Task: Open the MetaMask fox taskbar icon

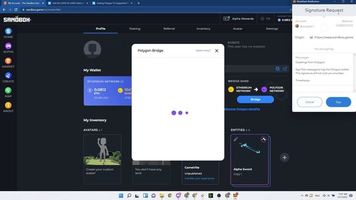Action: [x=235, y=196]
